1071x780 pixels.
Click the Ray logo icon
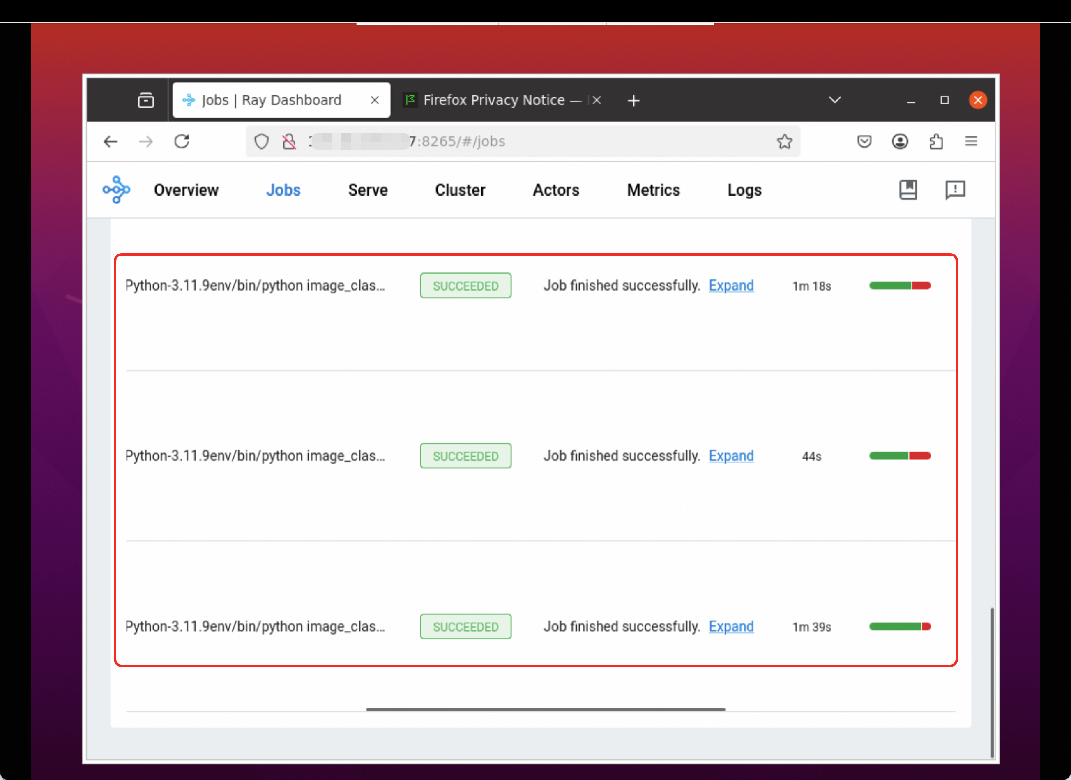(116, 190)
